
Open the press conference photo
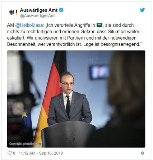[x=76, y=99]
